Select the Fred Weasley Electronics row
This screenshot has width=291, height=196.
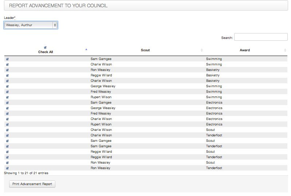tap(146, 113)
